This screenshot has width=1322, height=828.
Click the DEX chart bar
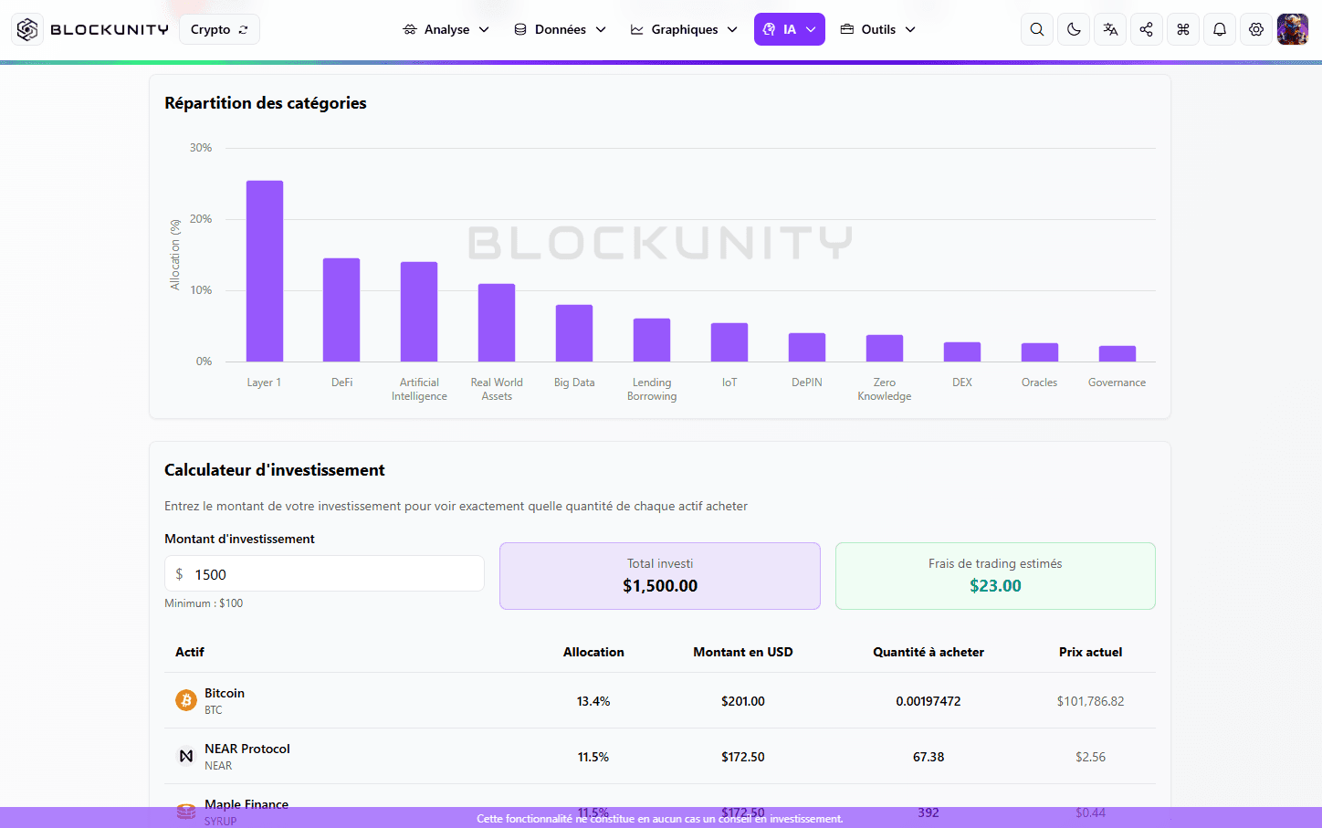pos(962,352)
